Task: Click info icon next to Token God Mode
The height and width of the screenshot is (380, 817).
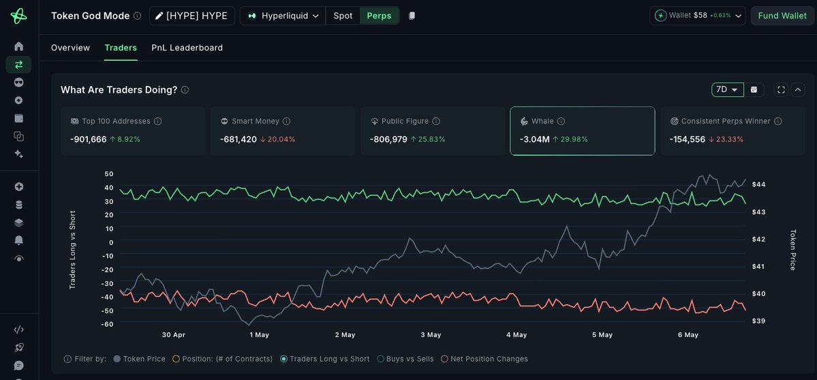Action: tap(137, 16)
